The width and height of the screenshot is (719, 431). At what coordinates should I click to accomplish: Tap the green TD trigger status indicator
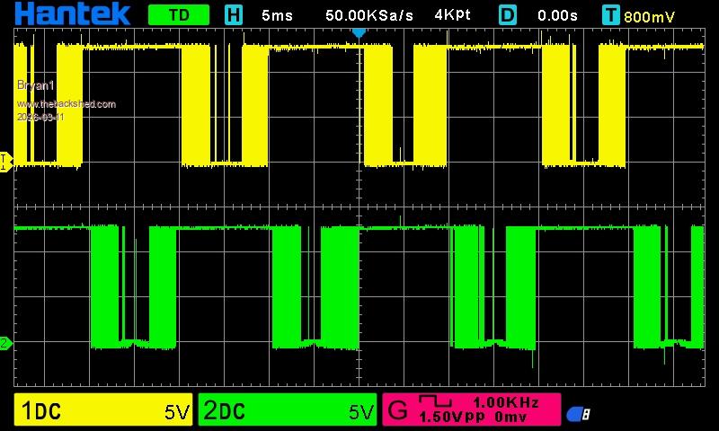[178, 15]
